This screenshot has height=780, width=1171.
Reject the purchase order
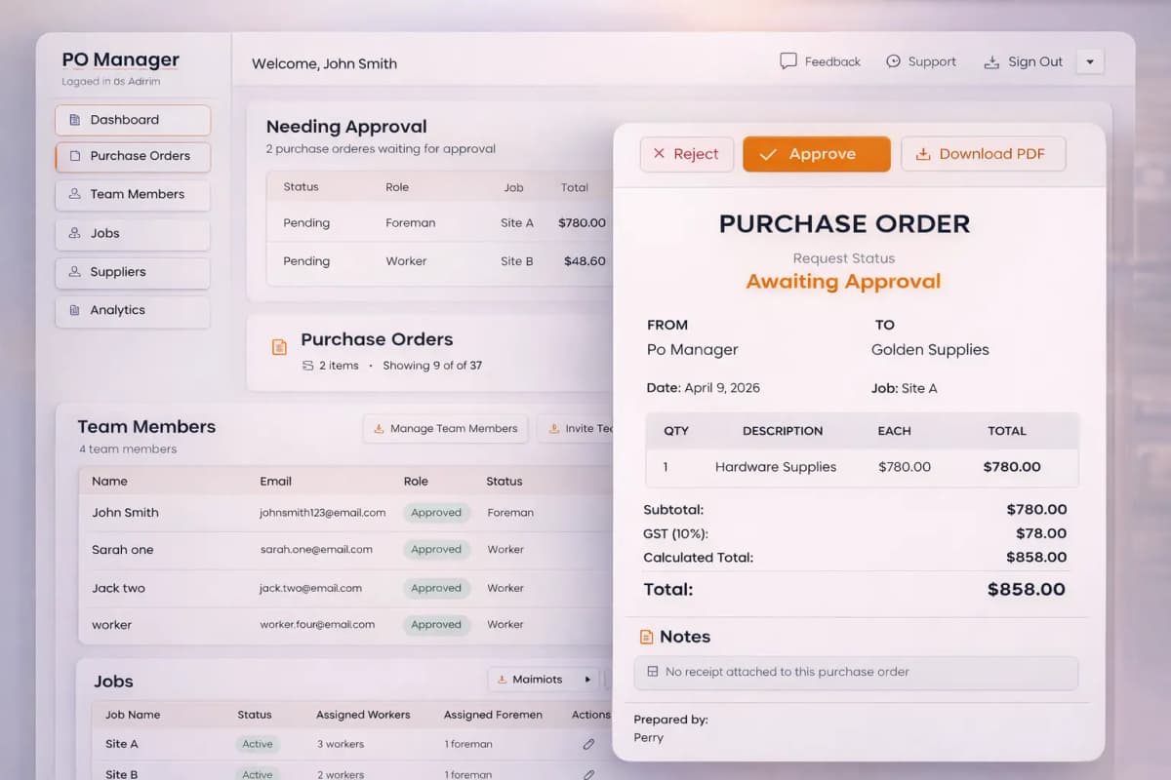click(686, 154)
